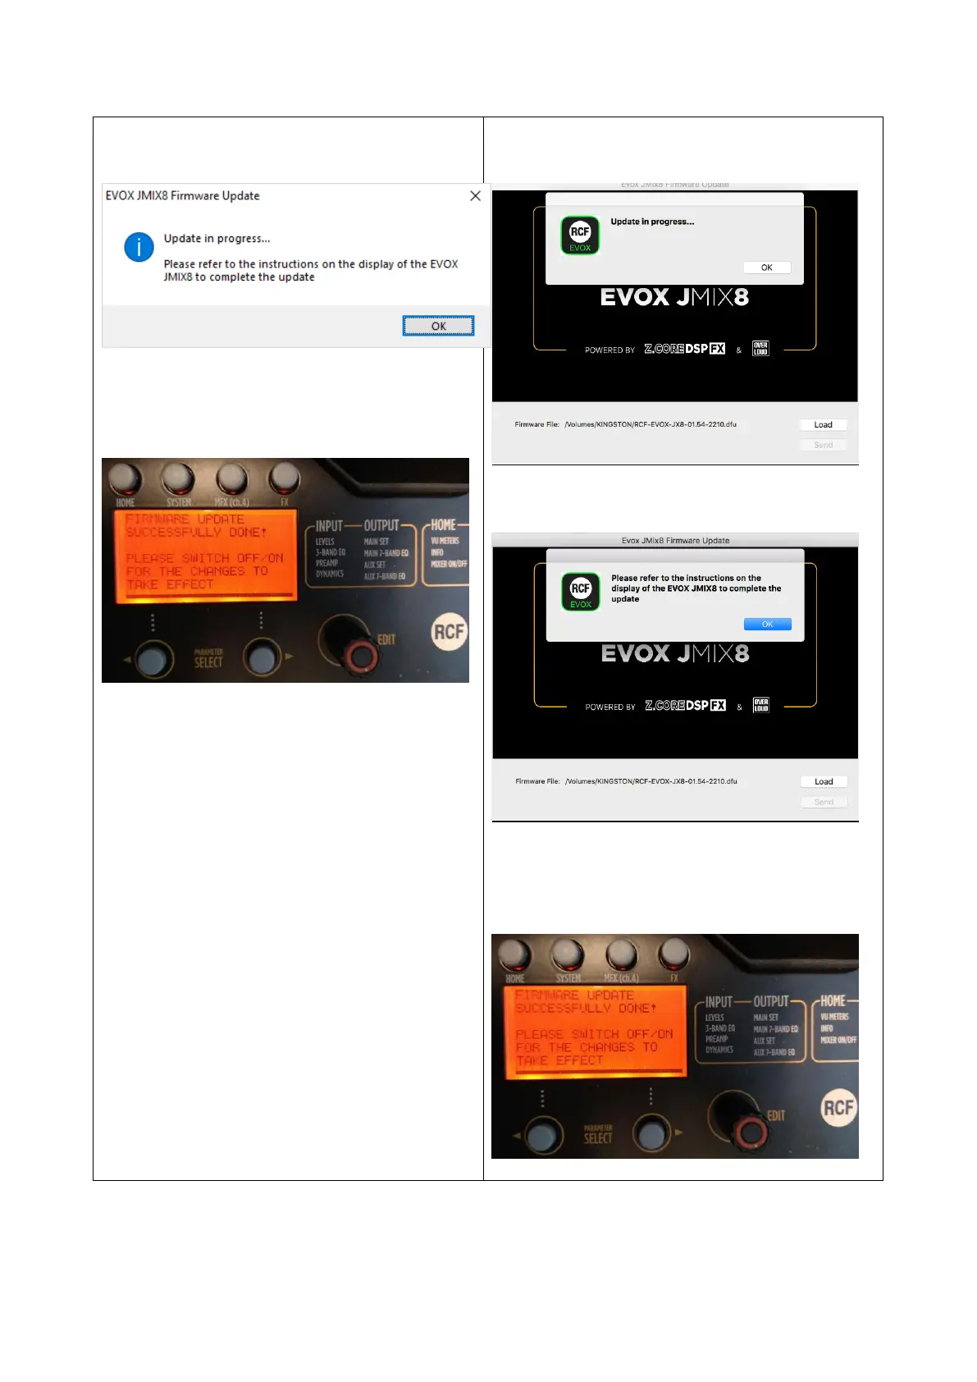Click the RCF logo in the right mixer photo
Screen dimensions: 977x1382
tap(839, 1108)
